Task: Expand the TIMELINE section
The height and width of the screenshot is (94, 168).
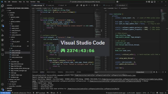Action: point(9,91)
